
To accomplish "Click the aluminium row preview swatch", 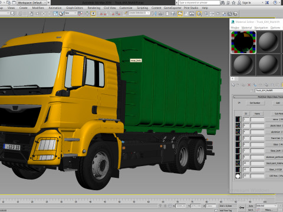I will [238, 132].
